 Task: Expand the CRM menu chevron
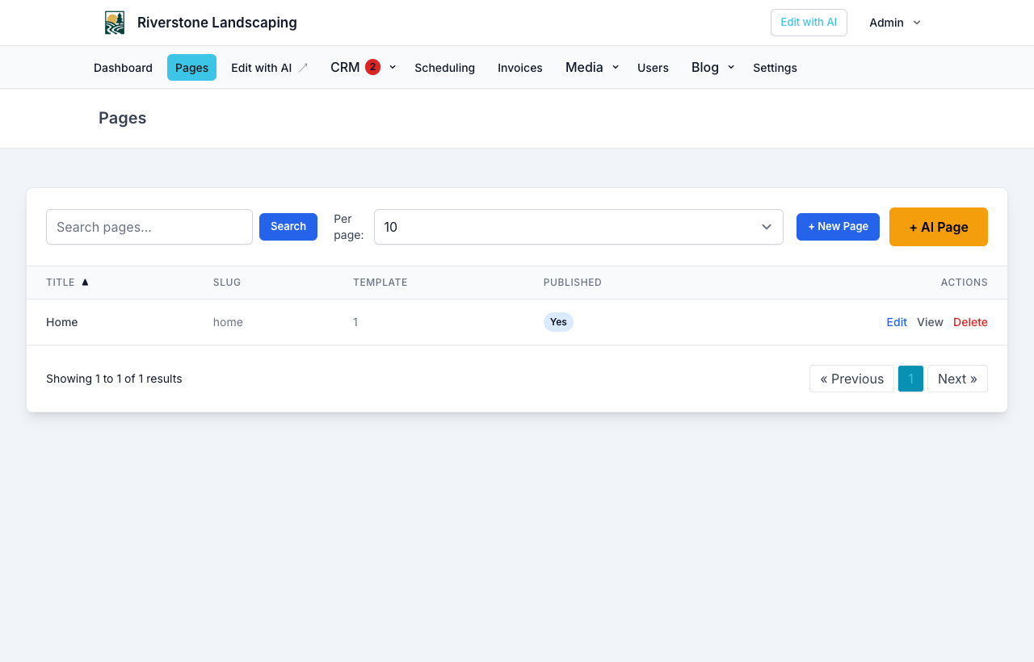click(393, 67)
